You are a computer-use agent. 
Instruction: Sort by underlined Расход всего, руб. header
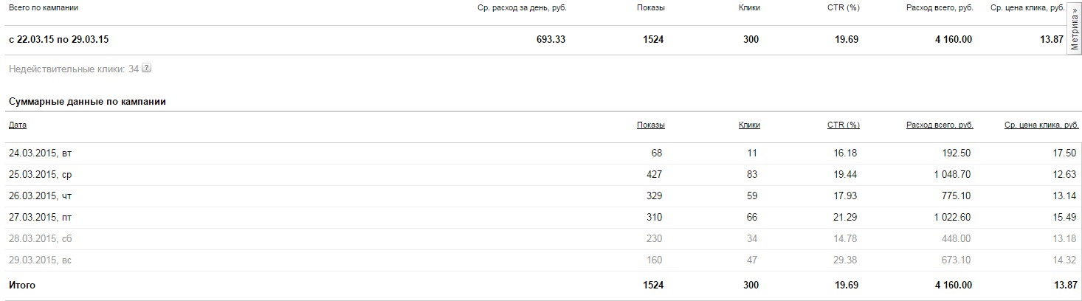(940, 125)
